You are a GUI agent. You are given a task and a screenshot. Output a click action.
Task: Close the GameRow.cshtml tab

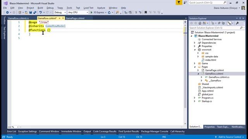pos(63,18)
